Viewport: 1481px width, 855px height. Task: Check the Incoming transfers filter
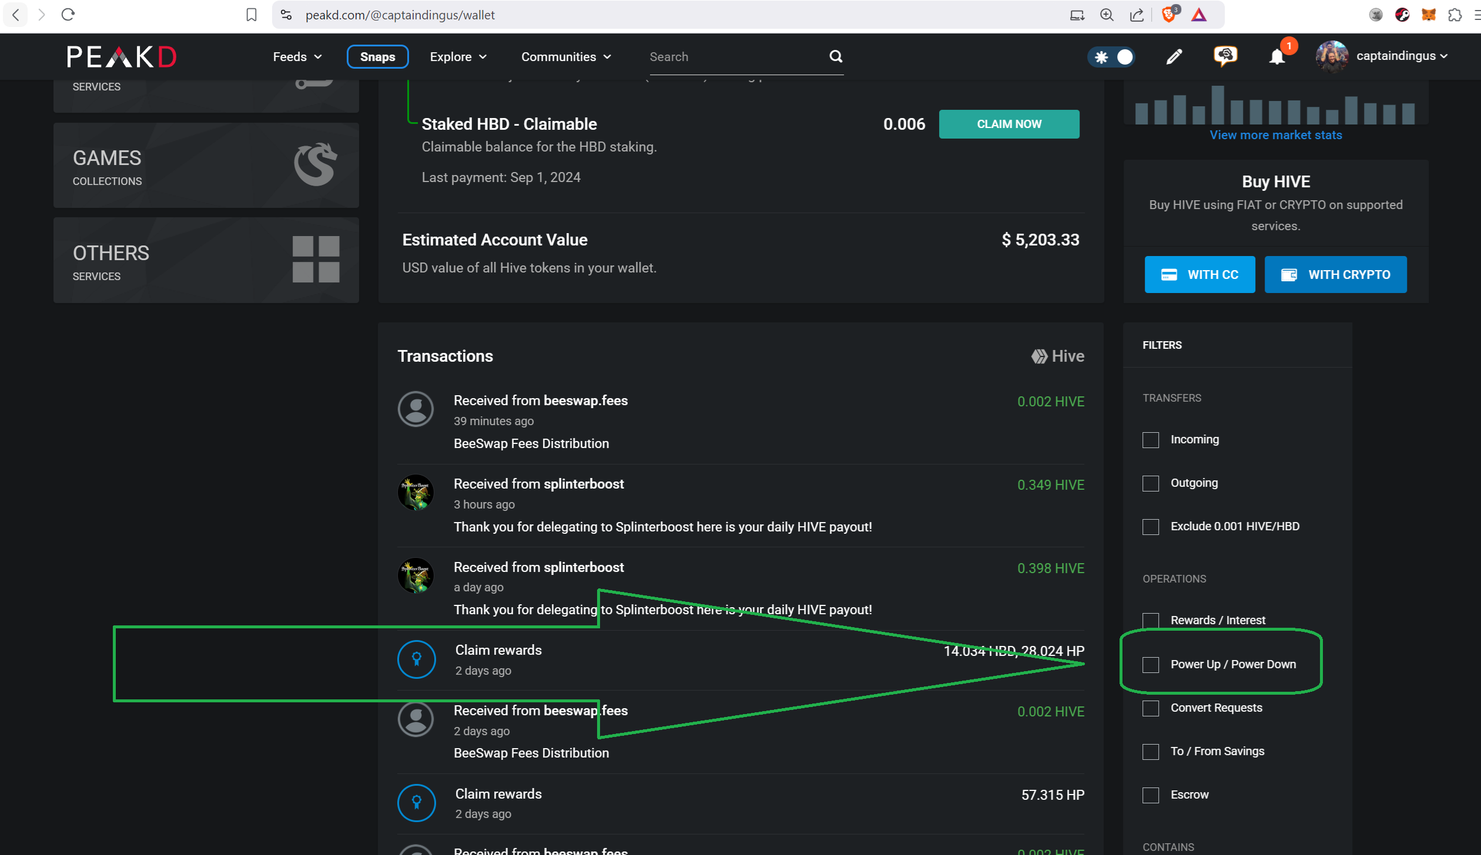pos(1151,440)
